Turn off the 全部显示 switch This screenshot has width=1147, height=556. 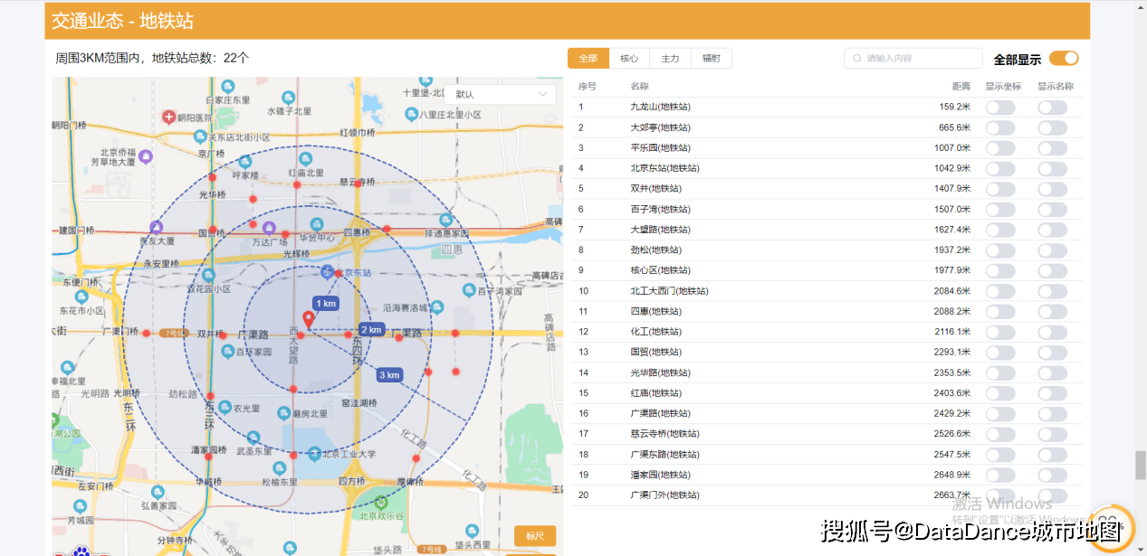(x=1064, y=59)
